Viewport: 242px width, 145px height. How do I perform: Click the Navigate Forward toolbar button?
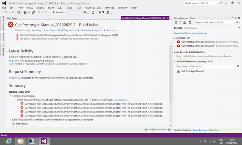click(x=12, y=12)
